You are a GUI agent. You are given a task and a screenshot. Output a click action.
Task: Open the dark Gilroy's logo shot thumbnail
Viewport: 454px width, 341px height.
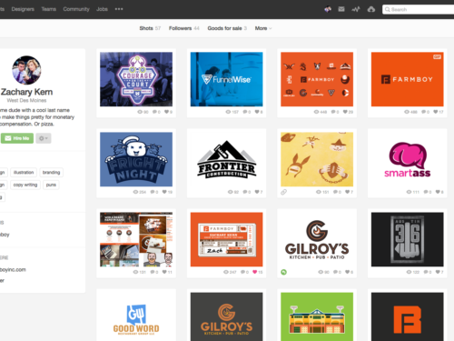tap(226, 316)
